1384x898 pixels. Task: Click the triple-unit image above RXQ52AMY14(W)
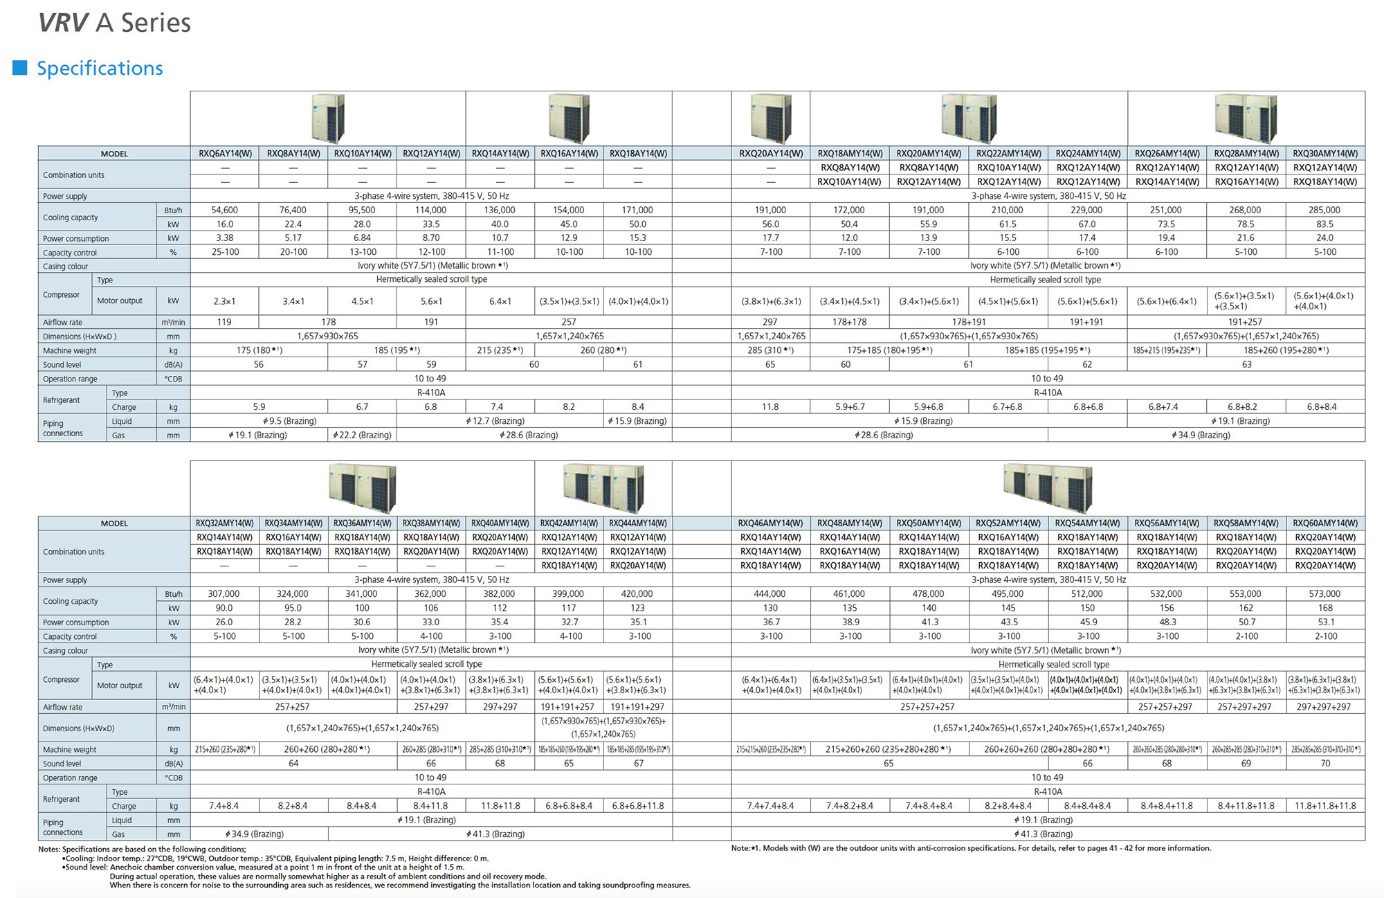[x=1048, y=487]
